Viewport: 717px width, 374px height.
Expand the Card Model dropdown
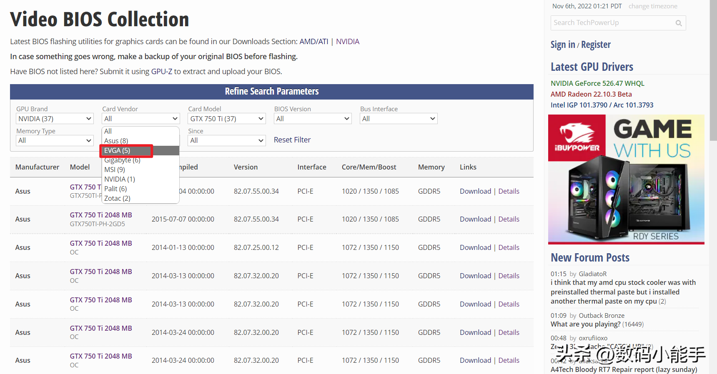226,119
